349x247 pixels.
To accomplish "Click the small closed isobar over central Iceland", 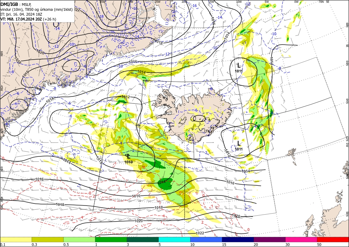I will coord(199,118).
